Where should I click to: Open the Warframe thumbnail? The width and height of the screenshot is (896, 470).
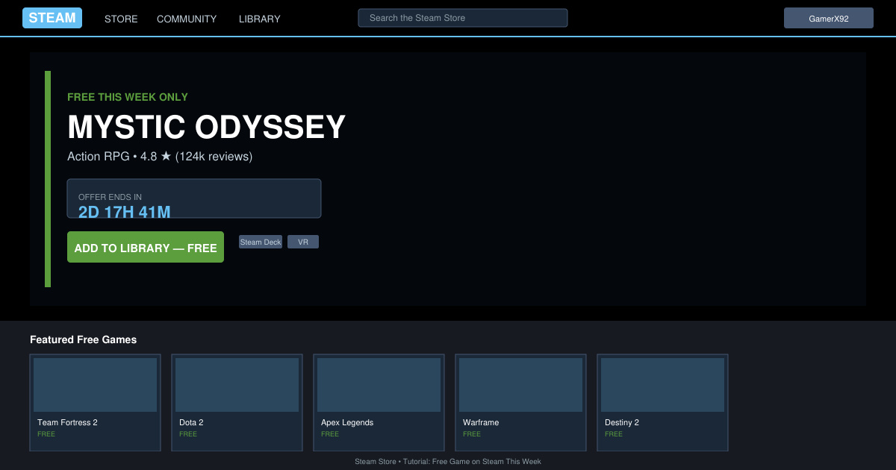point(520,385)
